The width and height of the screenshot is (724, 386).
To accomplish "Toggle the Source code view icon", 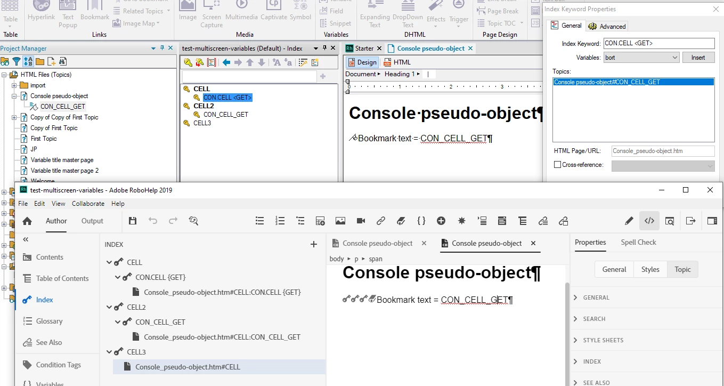I will click(649, 221).
